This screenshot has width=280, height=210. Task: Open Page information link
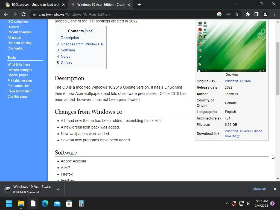[x=20, y=91]
